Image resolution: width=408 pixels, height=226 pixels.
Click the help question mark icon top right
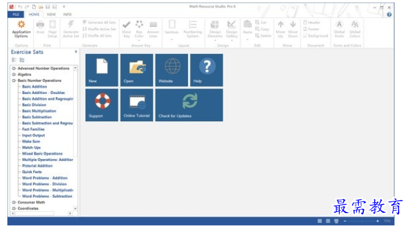[389, 15]
